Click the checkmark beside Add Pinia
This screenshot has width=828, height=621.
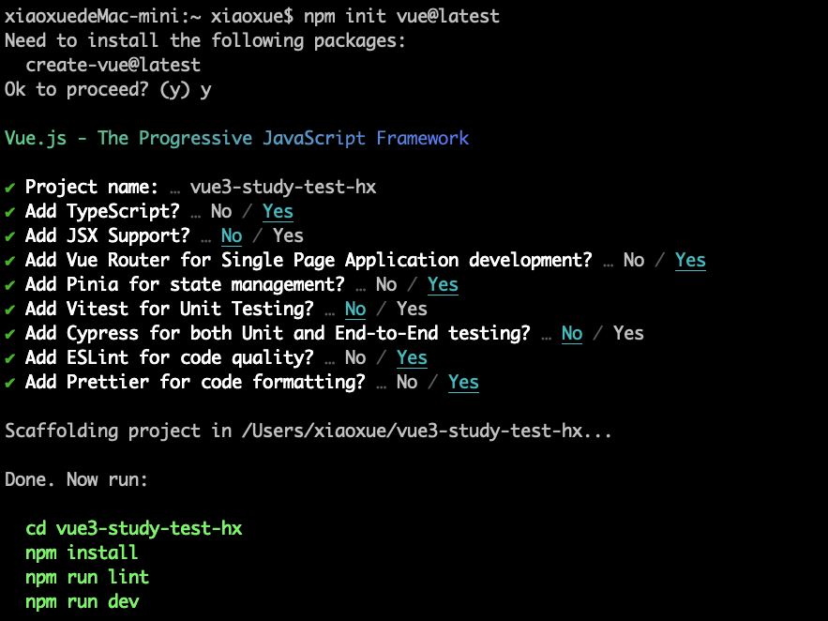click(x=9, y=285)
